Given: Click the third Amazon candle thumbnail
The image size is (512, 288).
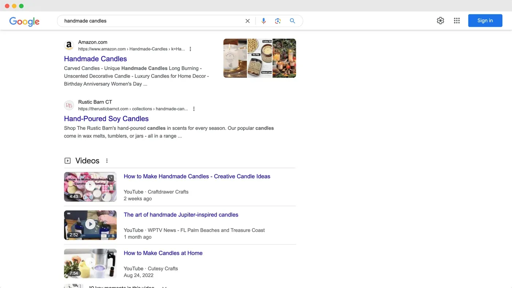Looking at the screenshot, I should pyautogui.click(x=284, y=58).
